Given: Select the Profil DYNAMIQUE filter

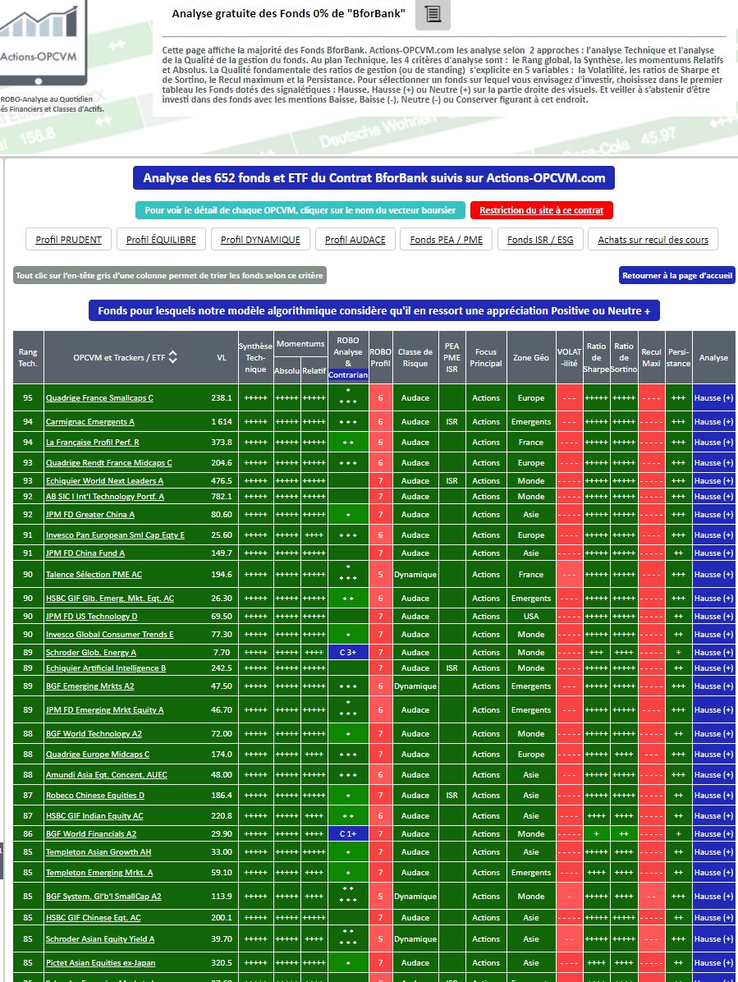Looking at the screenshot, I should [x=260, y=239].
